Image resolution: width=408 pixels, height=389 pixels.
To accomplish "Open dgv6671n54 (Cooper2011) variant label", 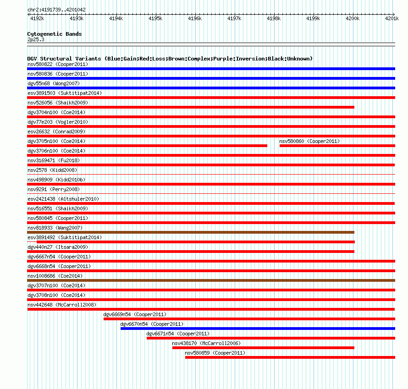I will [x=178, y=334].
